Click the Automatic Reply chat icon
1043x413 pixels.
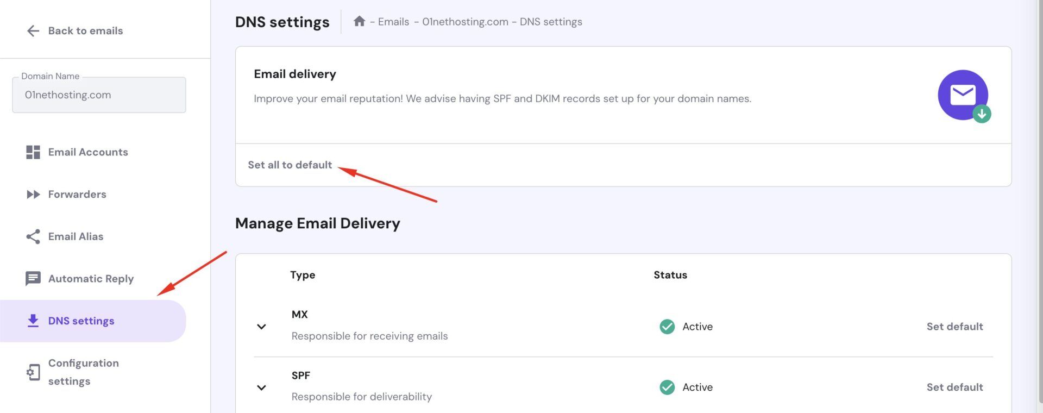coord(33,279)
